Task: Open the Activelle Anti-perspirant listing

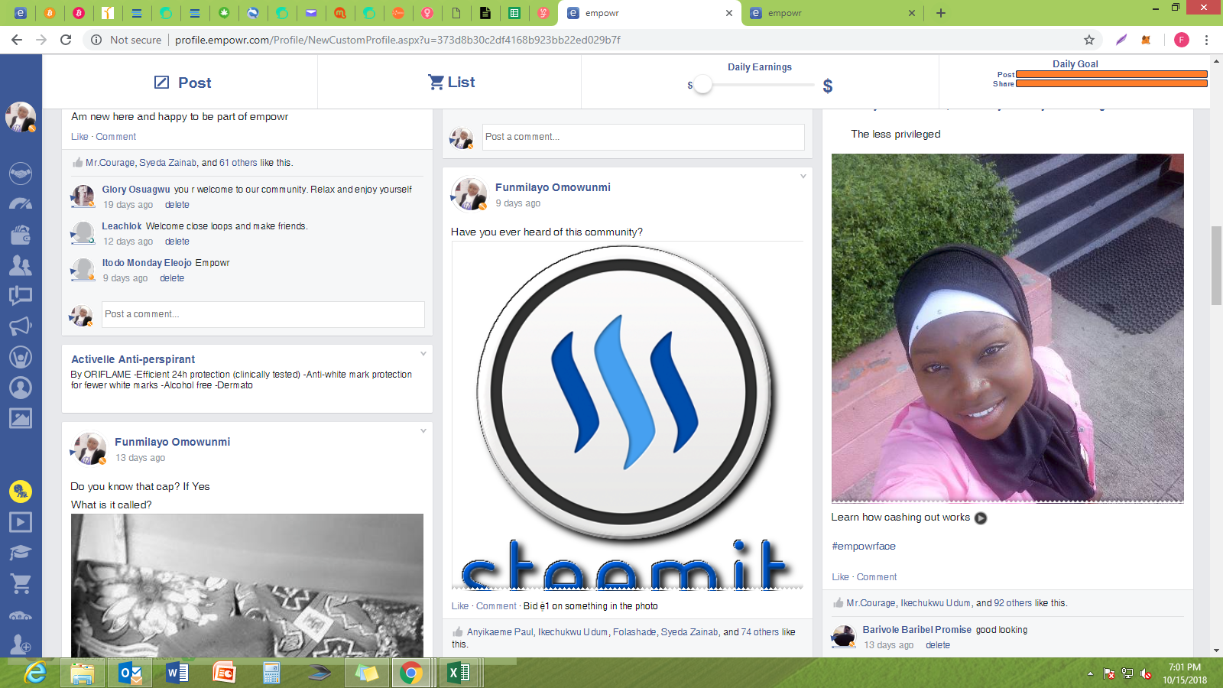Action: pos(133,359)
